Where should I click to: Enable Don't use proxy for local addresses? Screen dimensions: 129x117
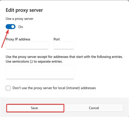coord(8,88)
